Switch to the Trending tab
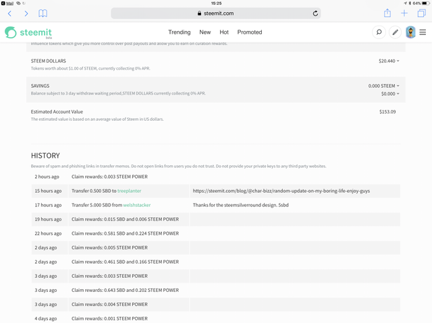The height and width of the screenshot is (323, 432). tap(180, 32)
